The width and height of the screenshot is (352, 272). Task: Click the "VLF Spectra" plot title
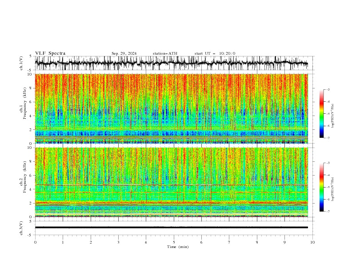click(x=50, y=53)
